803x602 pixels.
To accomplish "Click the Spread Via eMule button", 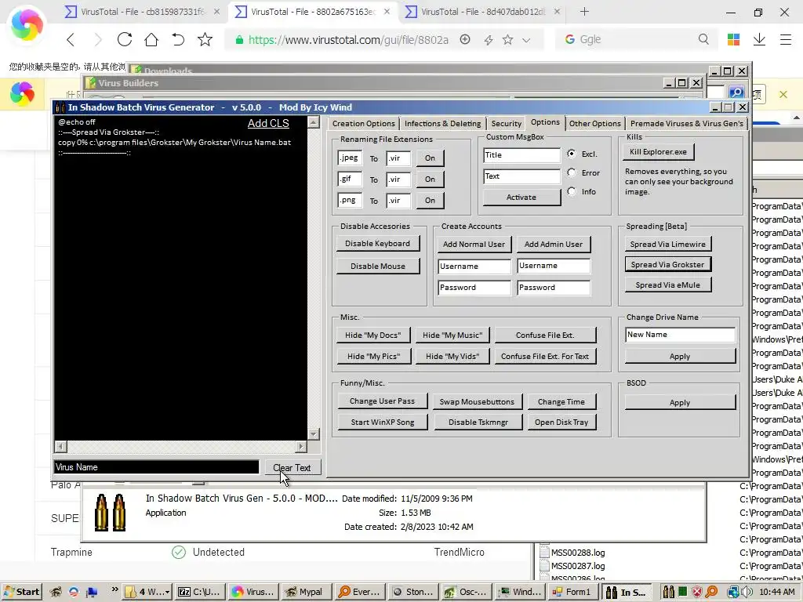I will [668, 285].
